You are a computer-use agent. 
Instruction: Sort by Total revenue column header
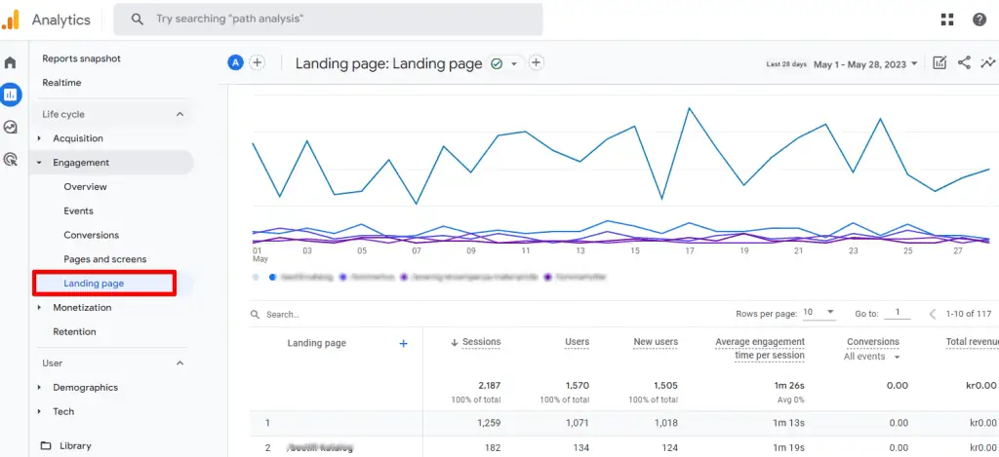coord(972,342)
